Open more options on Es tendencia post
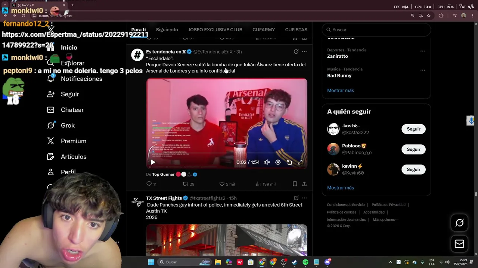Image resolution: width=478 pixels, height=268 pixels. (x=304, y=52)
